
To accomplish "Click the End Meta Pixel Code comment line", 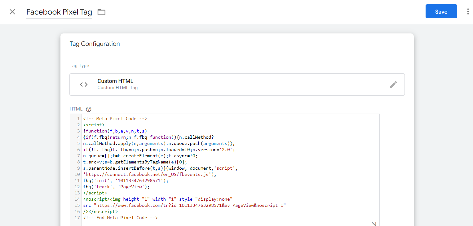I will pos(120,218).
